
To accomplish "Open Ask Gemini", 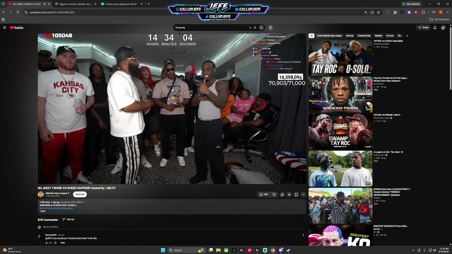I will 411,4.
